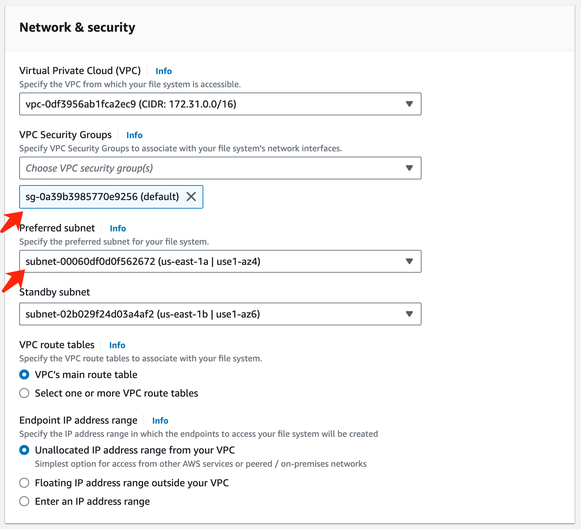The image size is (581, 529).
Task: Open Info link for VPC route tables
Action: (117, 345)
